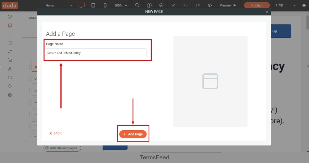Click the Page Name input field
Viewport: 309px width, 163px height.
(96, 53)
